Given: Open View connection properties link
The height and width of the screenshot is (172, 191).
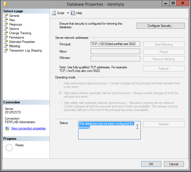Looking at the screenshot, I should (x=28, y=128).
